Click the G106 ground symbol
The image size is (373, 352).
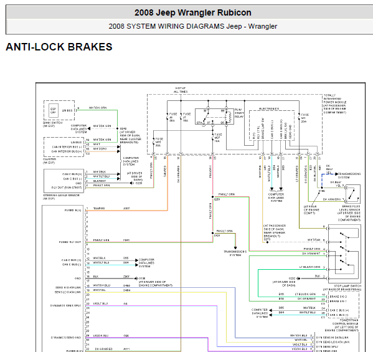pos(136,278)
